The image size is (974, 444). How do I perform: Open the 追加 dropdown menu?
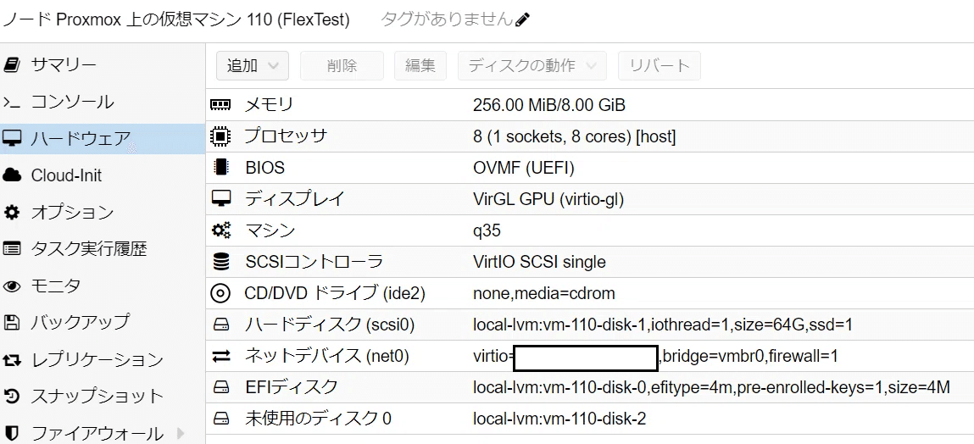point(253,65)
